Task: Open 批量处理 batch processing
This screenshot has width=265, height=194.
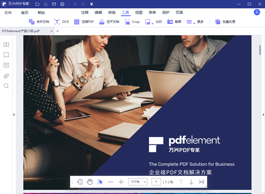Action: tap(225, 22)
